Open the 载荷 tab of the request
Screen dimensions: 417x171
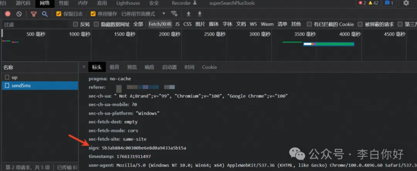tap(114, 67)
